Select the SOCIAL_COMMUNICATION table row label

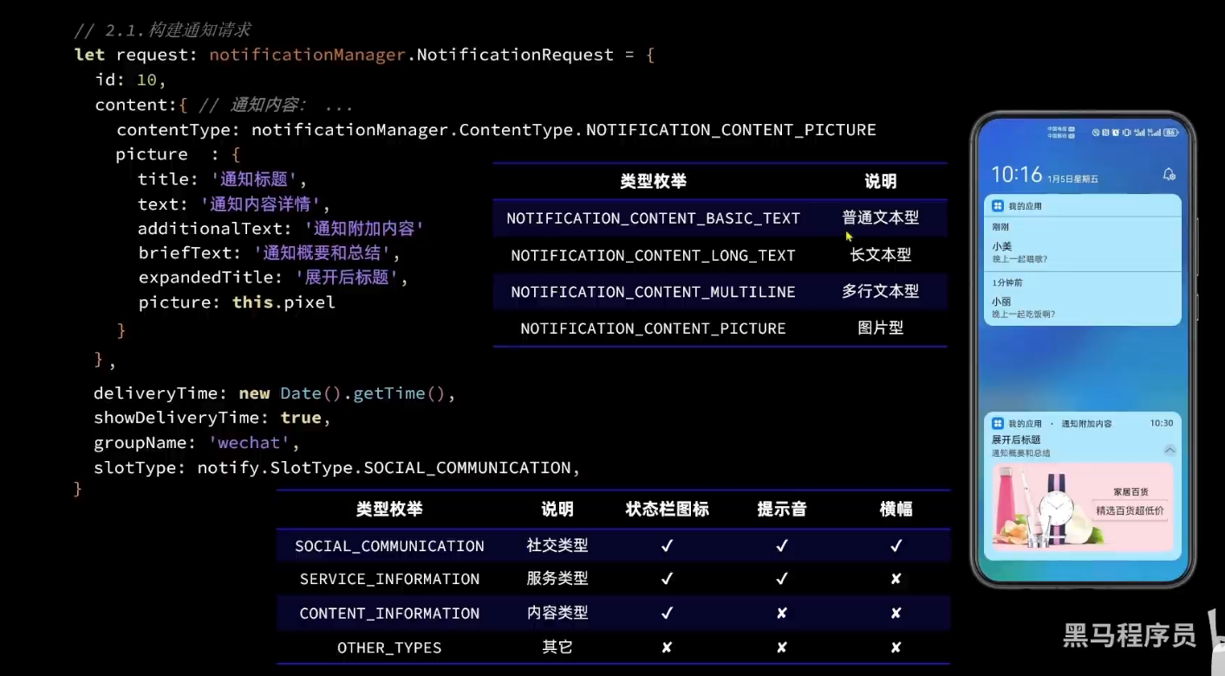pos(389,546)
